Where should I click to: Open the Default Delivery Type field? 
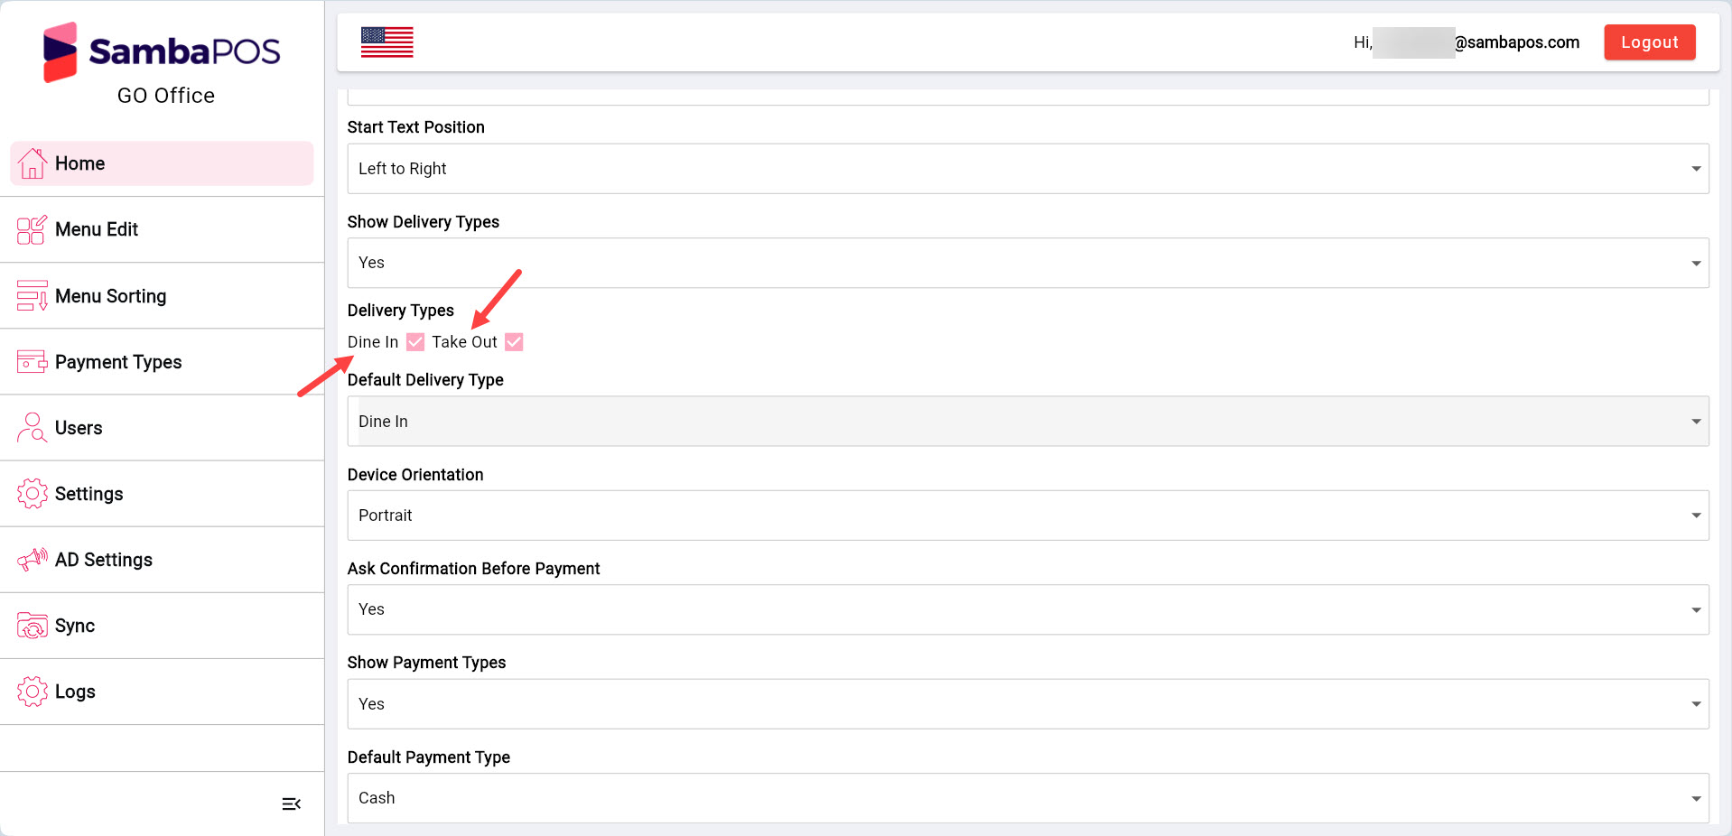click(x=1027, y=422)
